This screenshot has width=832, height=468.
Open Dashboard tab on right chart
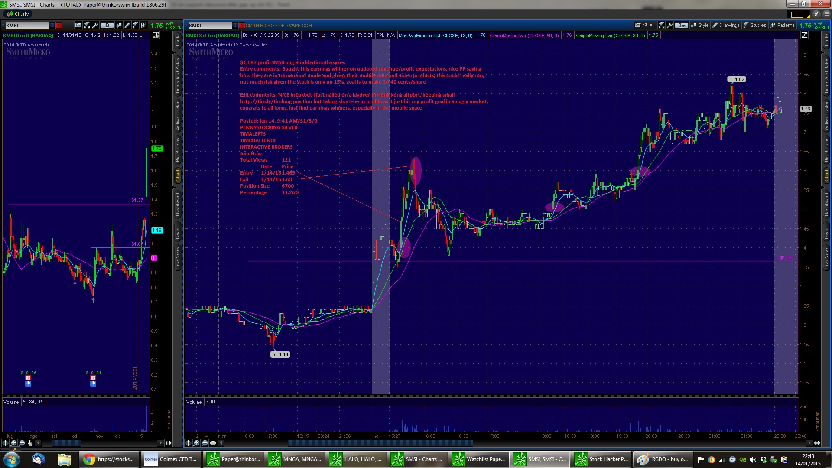tap(826, 205)
